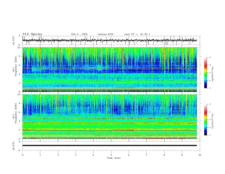The height and width of the screenshot is (174, 225).
Task: Click time axis tick label "0"
Action: coord(22,155)
